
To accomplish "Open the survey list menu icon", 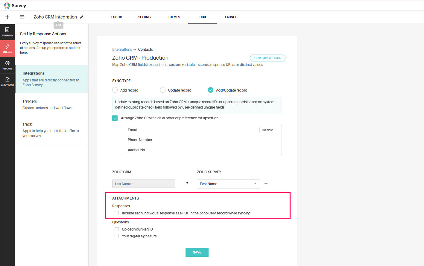I will point(22,17).
